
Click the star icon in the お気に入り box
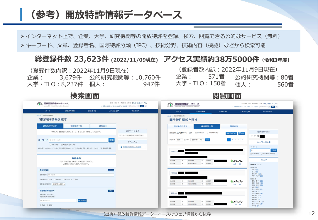121,147
